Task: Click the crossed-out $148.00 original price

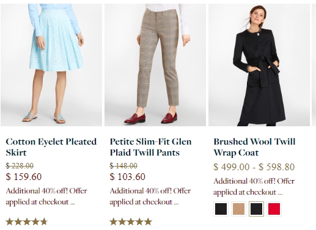Action: point(123,166)
